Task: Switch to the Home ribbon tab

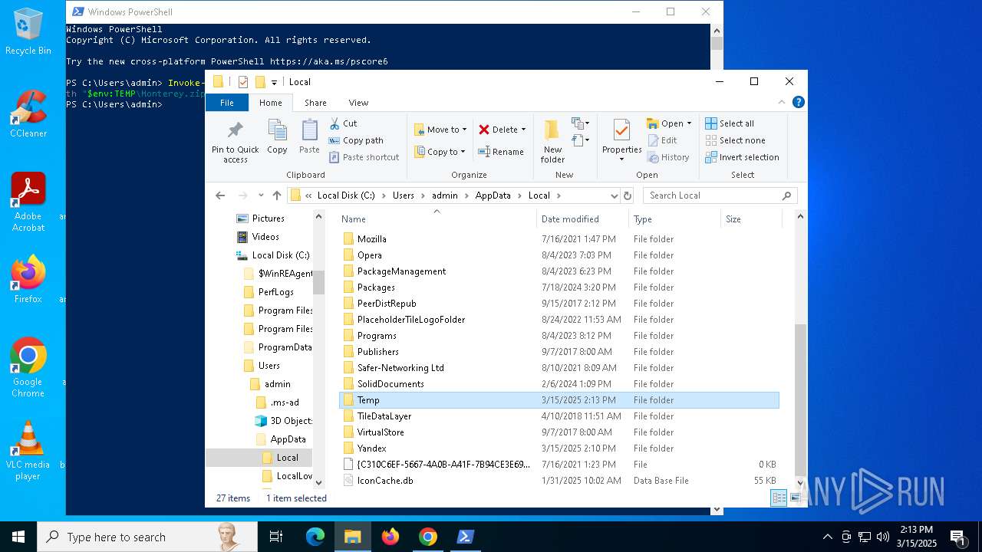Action: pos(271,103)
